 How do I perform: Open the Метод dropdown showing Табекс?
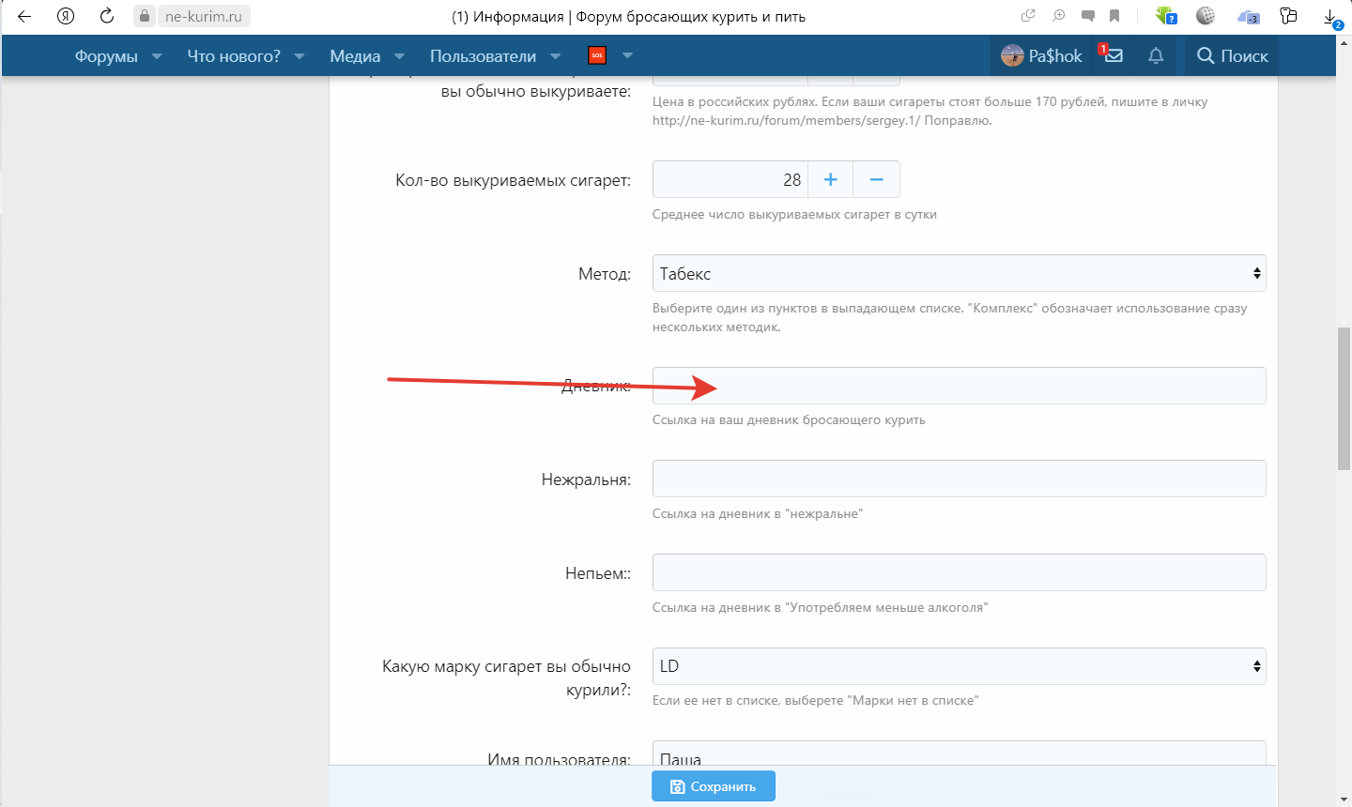pos(959,273)
